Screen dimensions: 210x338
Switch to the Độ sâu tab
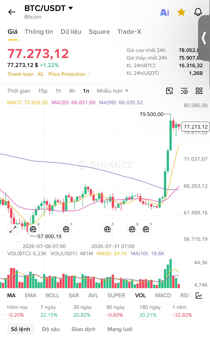coord(51,329)
